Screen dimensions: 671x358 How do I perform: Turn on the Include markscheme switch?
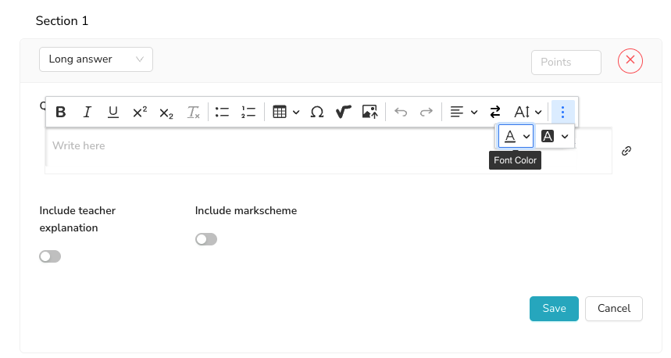(206, 239)
